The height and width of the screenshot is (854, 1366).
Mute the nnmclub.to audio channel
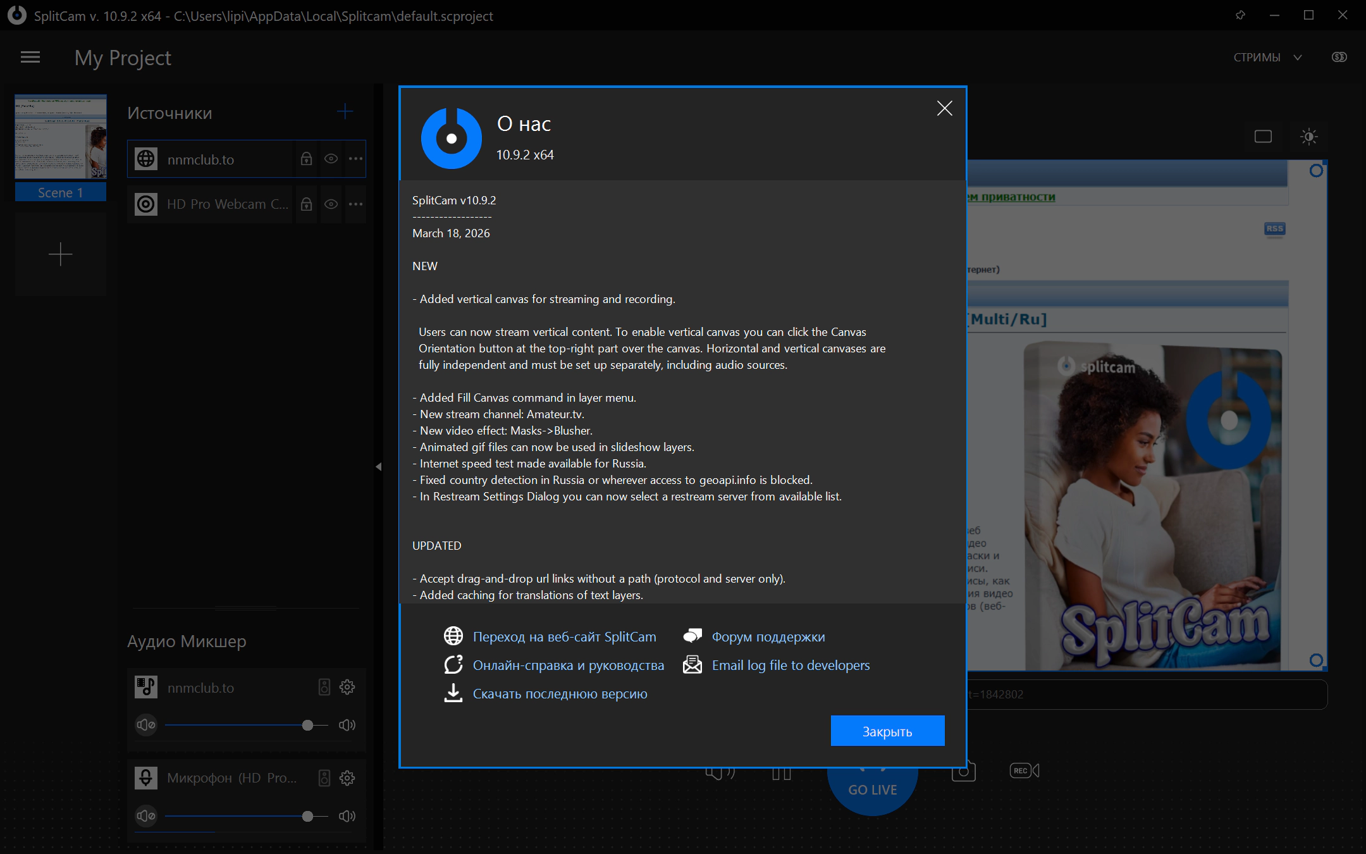click(x=146, y=725)
